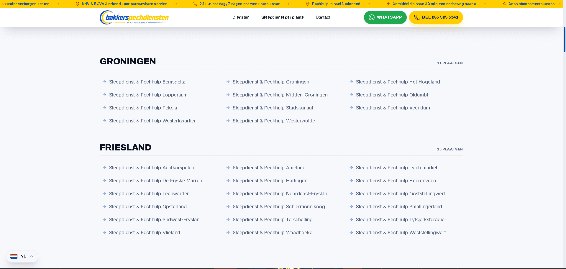This screenshot has width=566, height=269.
Task: Click the phone icon in yellow Bel button
Action: click(417, 17)
